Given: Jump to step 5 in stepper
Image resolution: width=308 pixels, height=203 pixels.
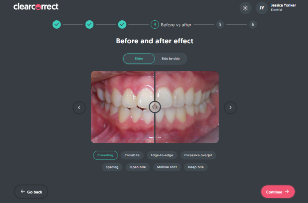Looking at the screenshot, I should [x=220, y=24].
